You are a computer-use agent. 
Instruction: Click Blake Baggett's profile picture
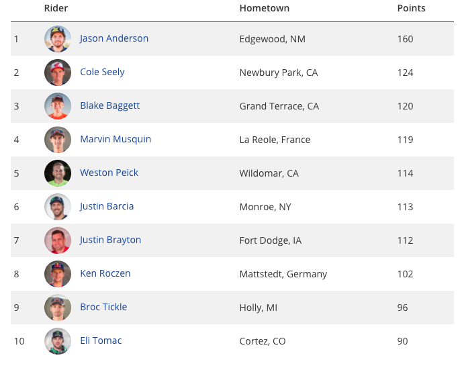coord(58,106)
